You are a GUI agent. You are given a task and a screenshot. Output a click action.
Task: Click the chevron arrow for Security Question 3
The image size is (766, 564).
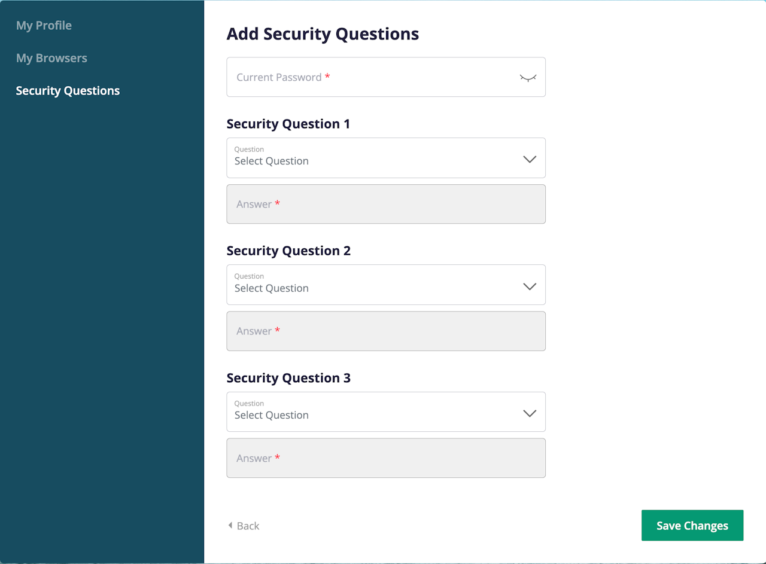tap(530, 413)
